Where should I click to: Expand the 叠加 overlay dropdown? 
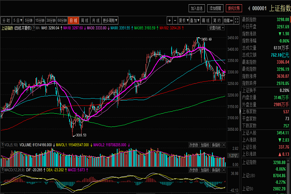click(195, 20)
